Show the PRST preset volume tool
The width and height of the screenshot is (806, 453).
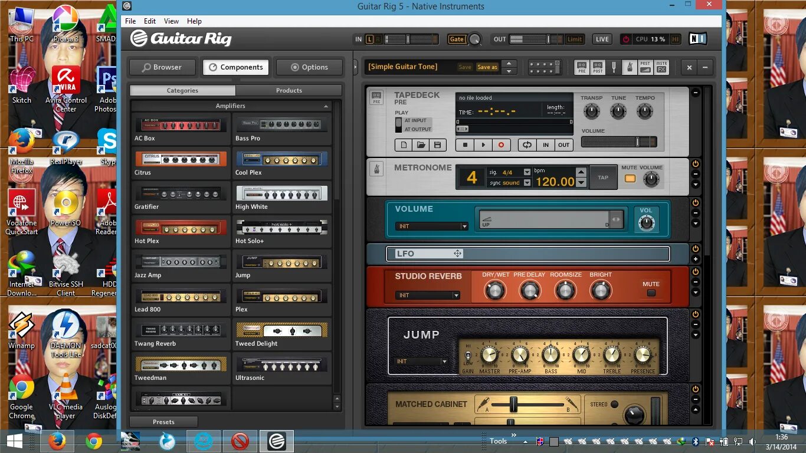(646, 67)
